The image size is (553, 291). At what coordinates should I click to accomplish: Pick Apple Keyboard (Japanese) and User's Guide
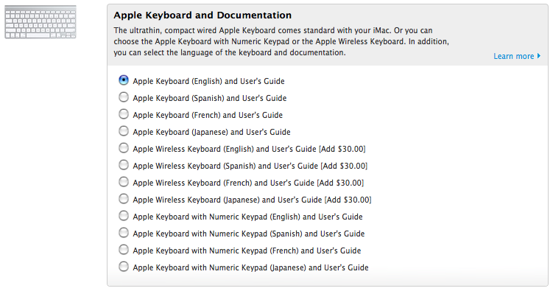pyautogui.click(x=124, y=131)
